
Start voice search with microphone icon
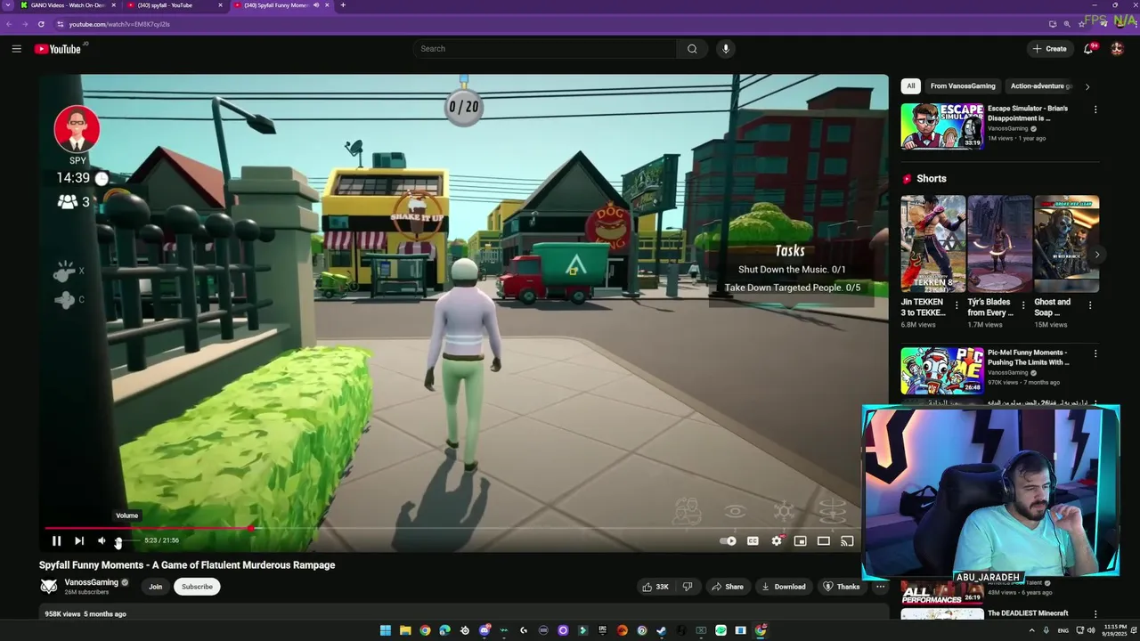click(x=726, y=49)
